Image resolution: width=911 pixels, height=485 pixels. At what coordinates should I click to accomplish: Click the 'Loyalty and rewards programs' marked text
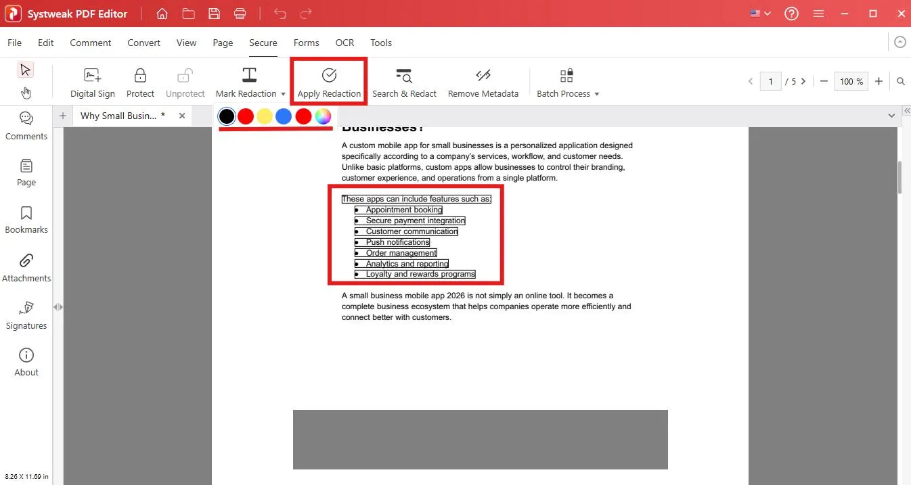tap(420, 274)
